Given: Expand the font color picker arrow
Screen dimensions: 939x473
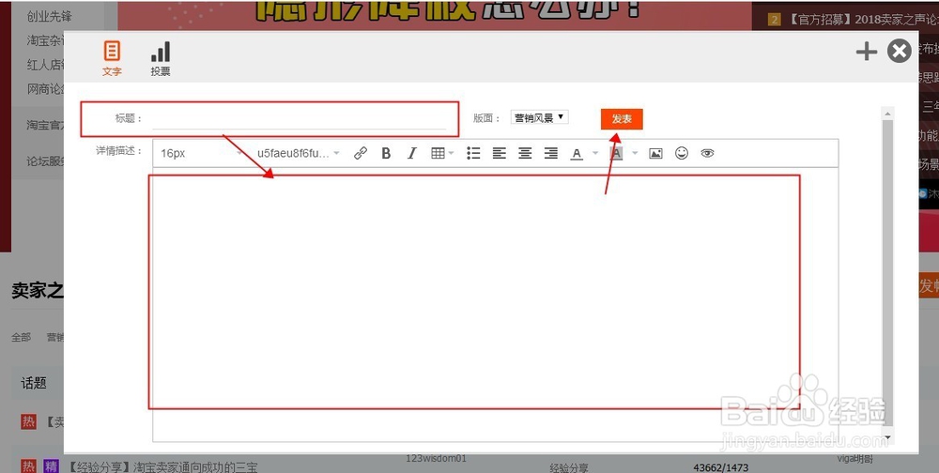Looking at the screenshot, I should [595, 153].
